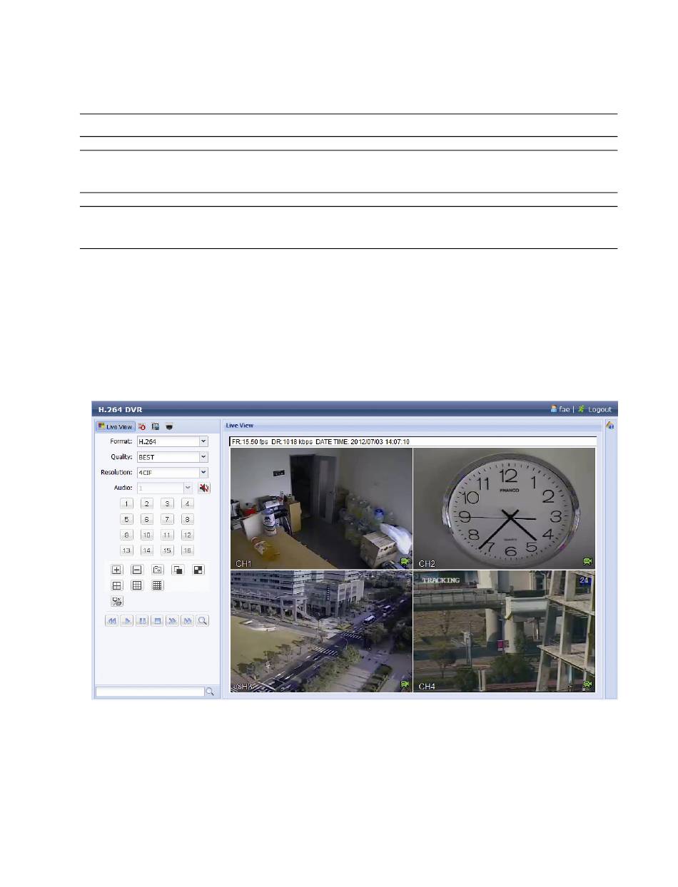Click the DVR/disk switch icon

point(117,601)
